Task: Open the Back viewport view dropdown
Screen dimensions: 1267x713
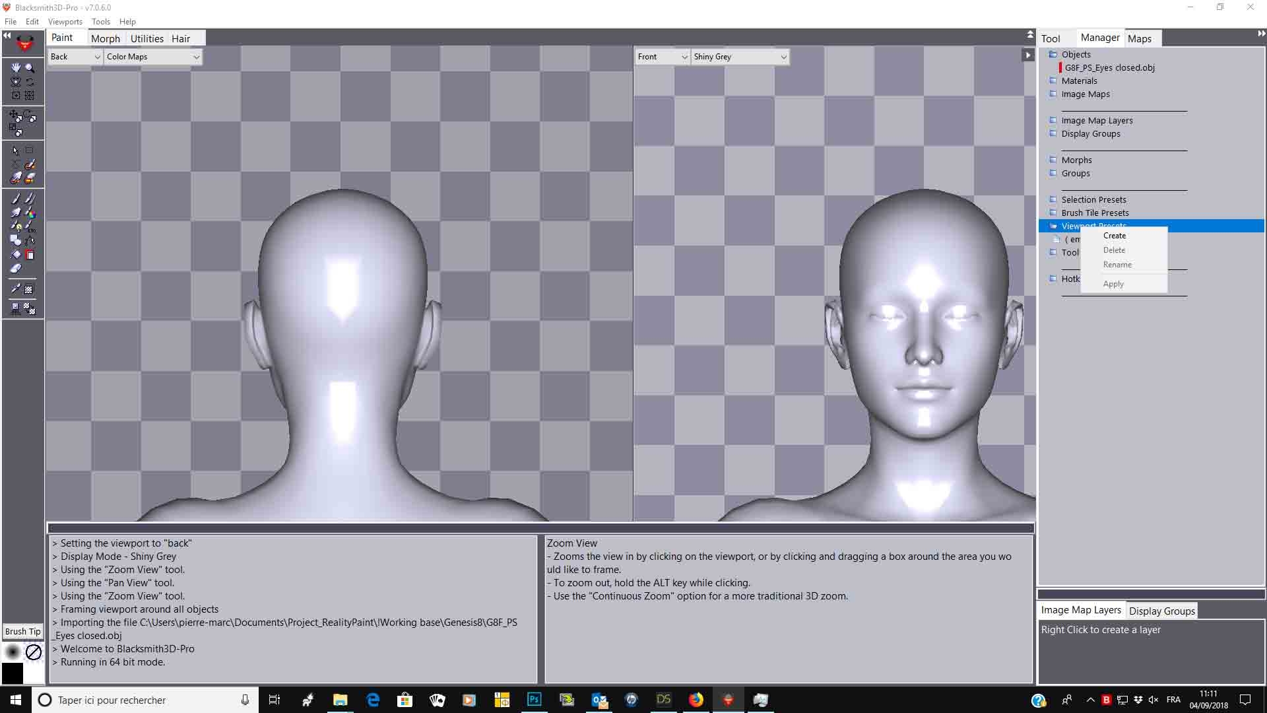Action: (x=75, y=57)
